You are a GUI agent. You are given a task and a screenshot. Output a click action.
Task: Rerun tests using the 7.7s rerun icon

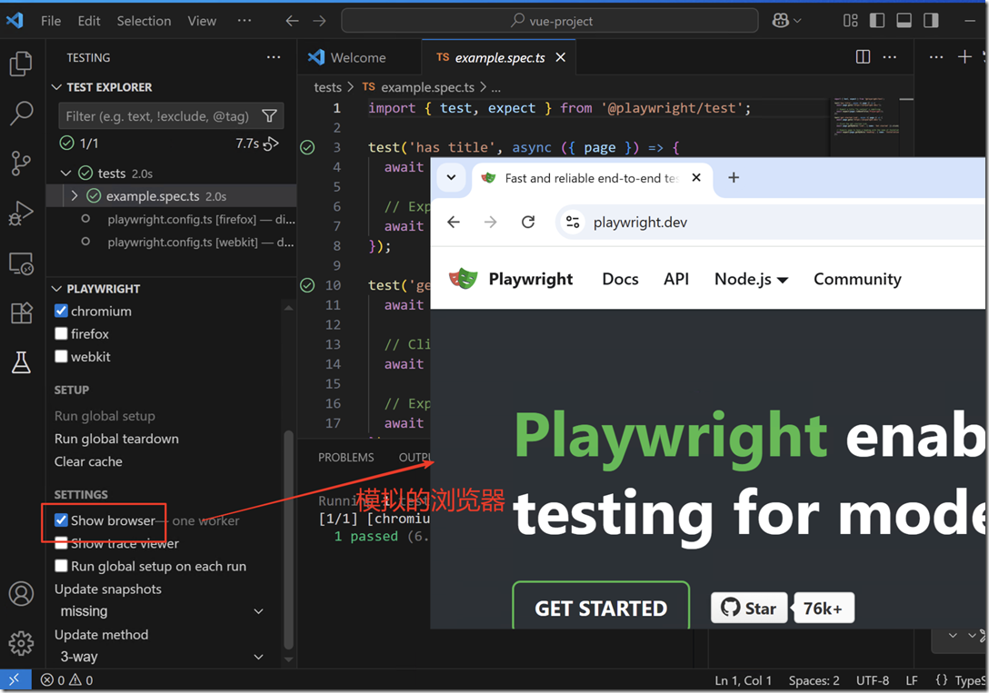[x=271, y=144]
